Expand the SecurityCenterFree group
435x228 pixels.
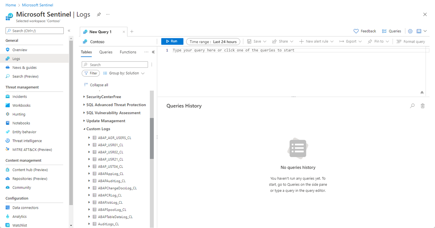[84, 97]
